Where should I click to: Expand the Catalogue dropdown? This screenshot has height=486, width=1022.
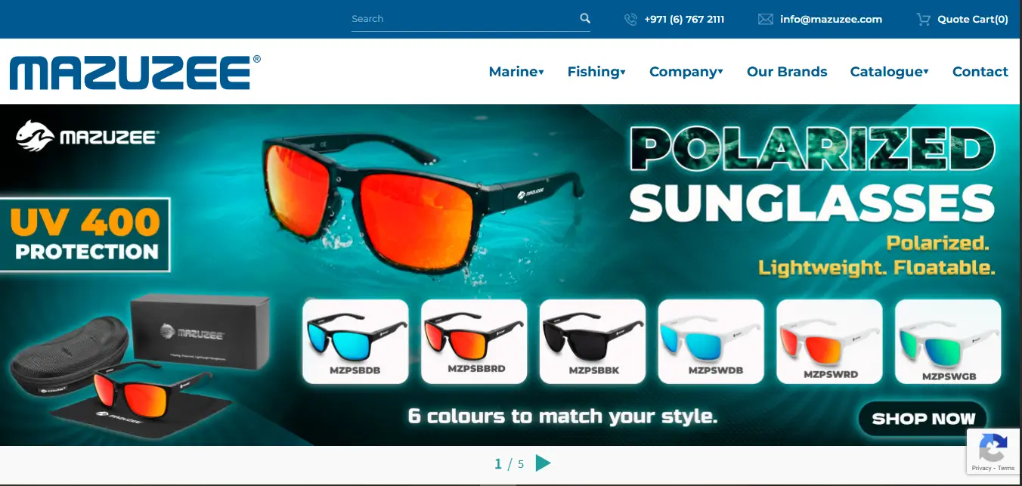pyautogui.click(x=890, y=71)
